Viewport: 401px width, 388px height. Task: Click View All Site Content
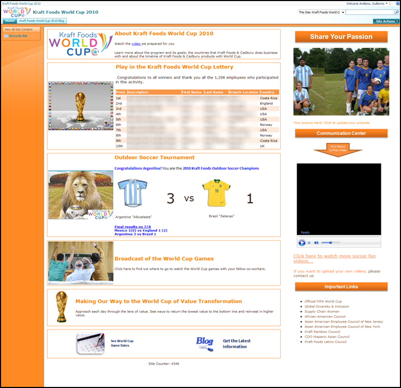(x=19, y=29)
